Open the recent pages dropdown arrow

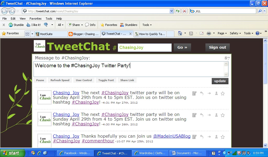click(18, 11)
